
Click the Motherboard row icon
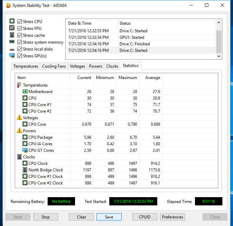pyautogui.click(x=25, y=91)
